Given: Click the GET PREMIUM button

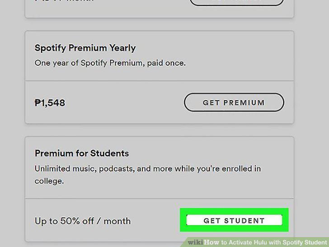Looking at the screenshot, I should [x=234, y=102].
